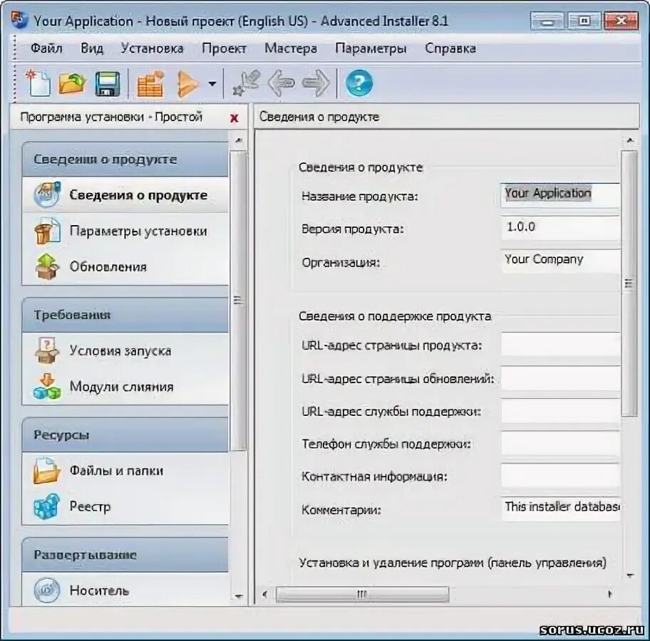Open project via folder toolbar icon
This screenshot has width=650, height=641.
[x=72, y=83]
